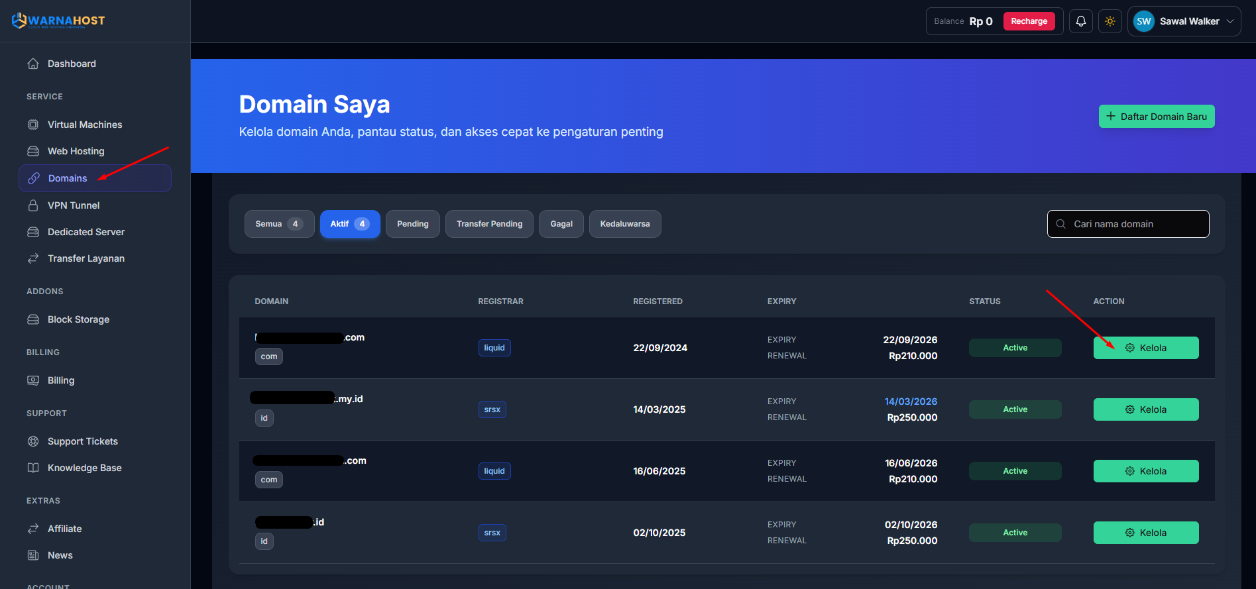Open Block Storage addon page
Image resolution: width=1256 pixels, height=589 pixels.
click(78, 319)
